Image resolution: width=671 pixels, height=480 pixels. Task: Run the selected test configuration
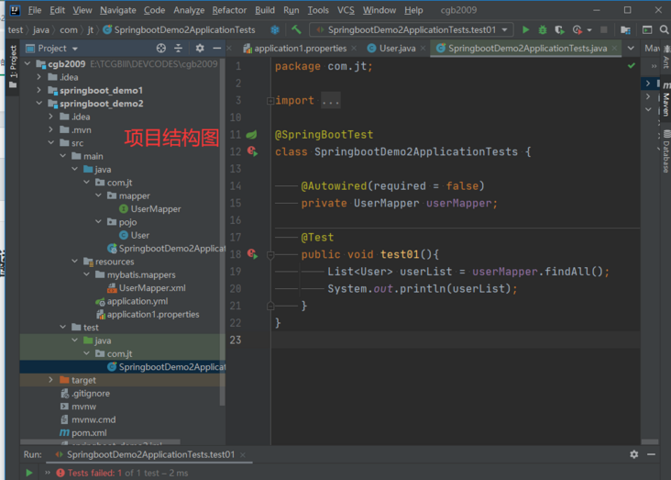pyautogui.click(x=525, y=29)
